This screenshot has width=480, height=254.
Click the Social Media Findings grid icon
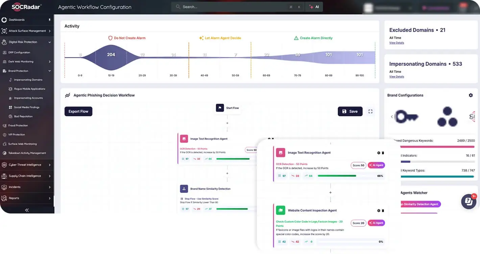pos(11,107)
